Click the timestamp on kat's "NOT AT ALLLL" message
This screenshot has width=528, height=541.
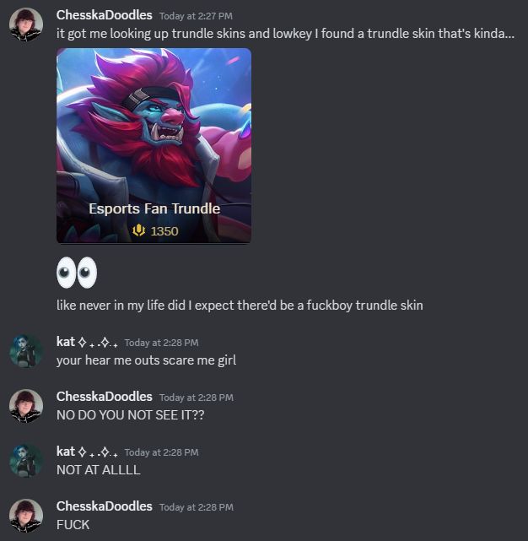point(161,452)
